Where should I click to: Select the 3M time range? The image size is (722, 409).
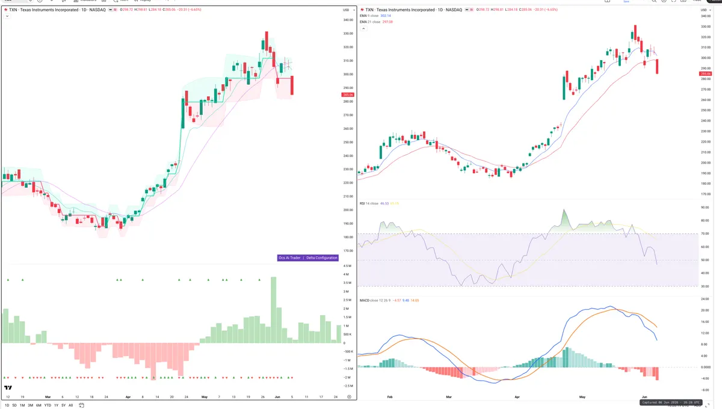[x=30, y=405]
